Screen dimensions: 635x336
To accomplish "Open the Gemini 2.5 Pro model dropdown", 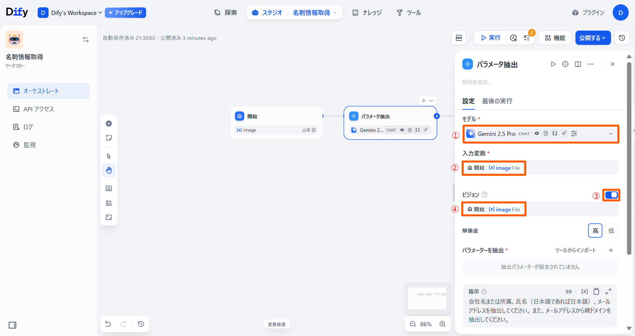I will click(x=540, y=134).
